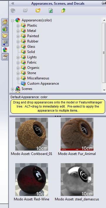Expand the Stone folder
This screenshot has height=208, width=106.
pos(18,73)
